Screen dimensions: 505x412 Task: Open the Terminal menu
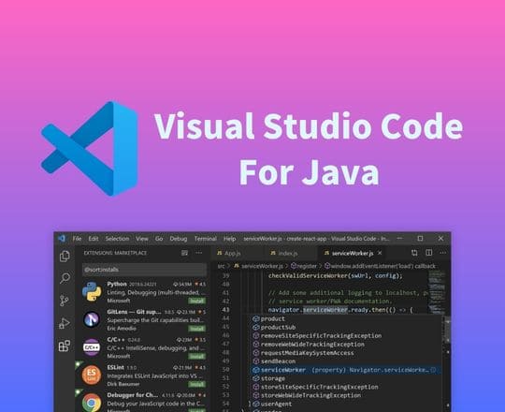click(206, 239)
